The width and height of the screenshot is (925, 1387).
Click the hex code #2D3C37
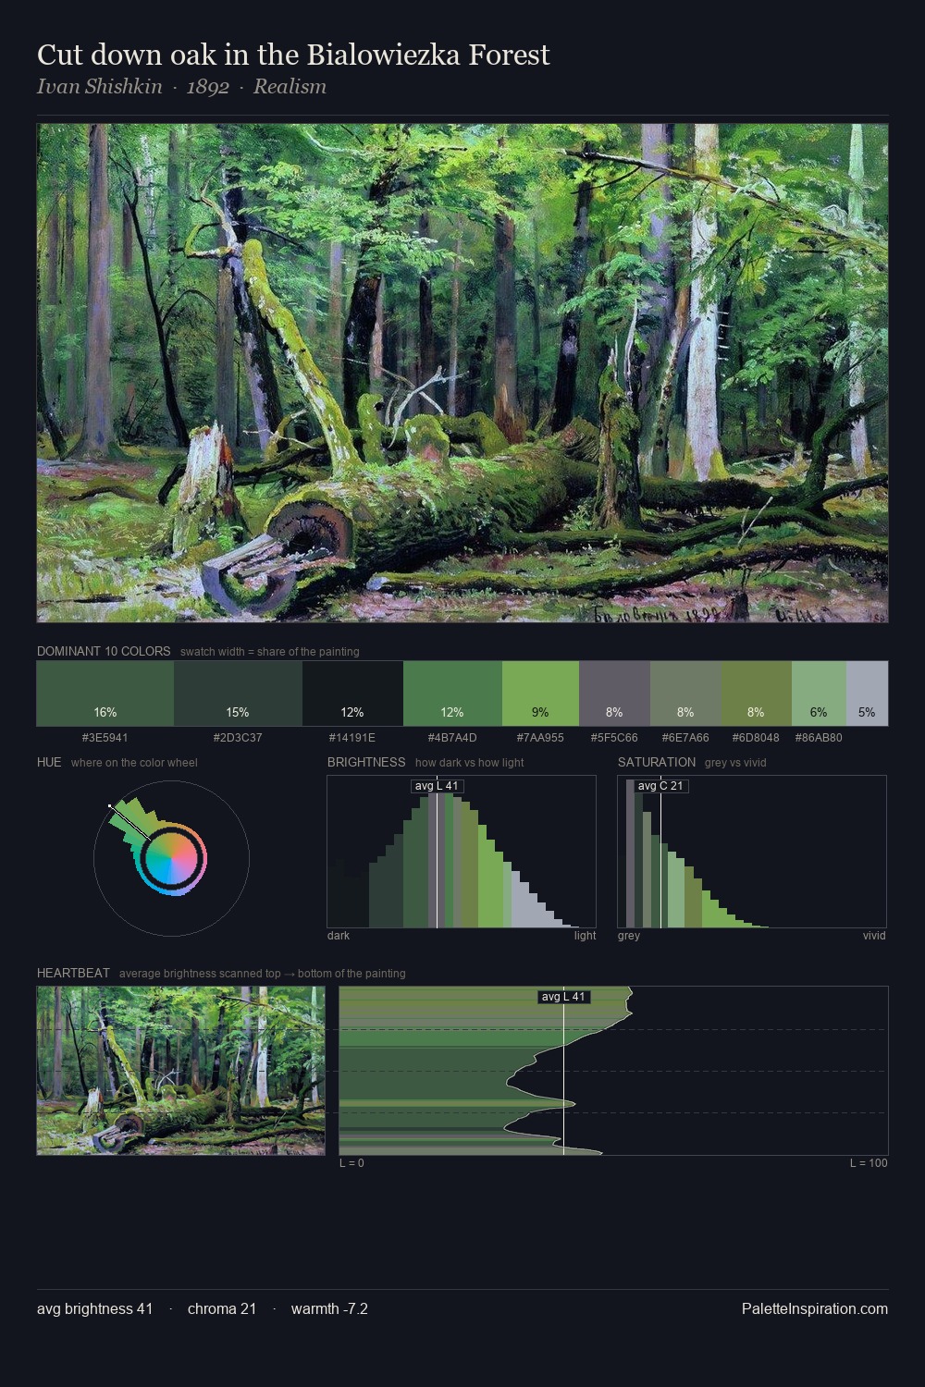238,738
